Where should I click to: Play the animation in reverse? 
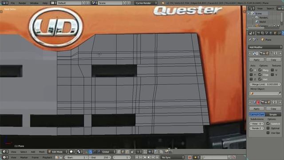click(145, 157)
